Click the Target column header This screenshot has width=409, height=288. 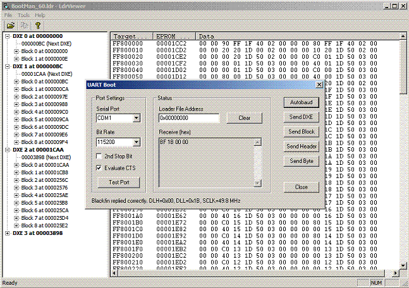click(132, 36)
